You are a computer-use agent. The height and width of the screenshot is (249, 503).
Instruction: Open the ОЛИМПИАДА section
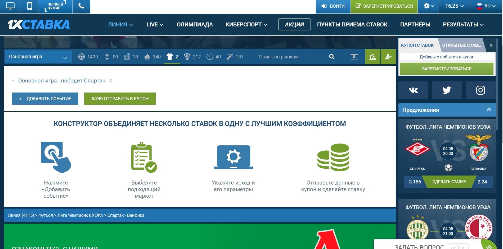[x=195, y=25]
